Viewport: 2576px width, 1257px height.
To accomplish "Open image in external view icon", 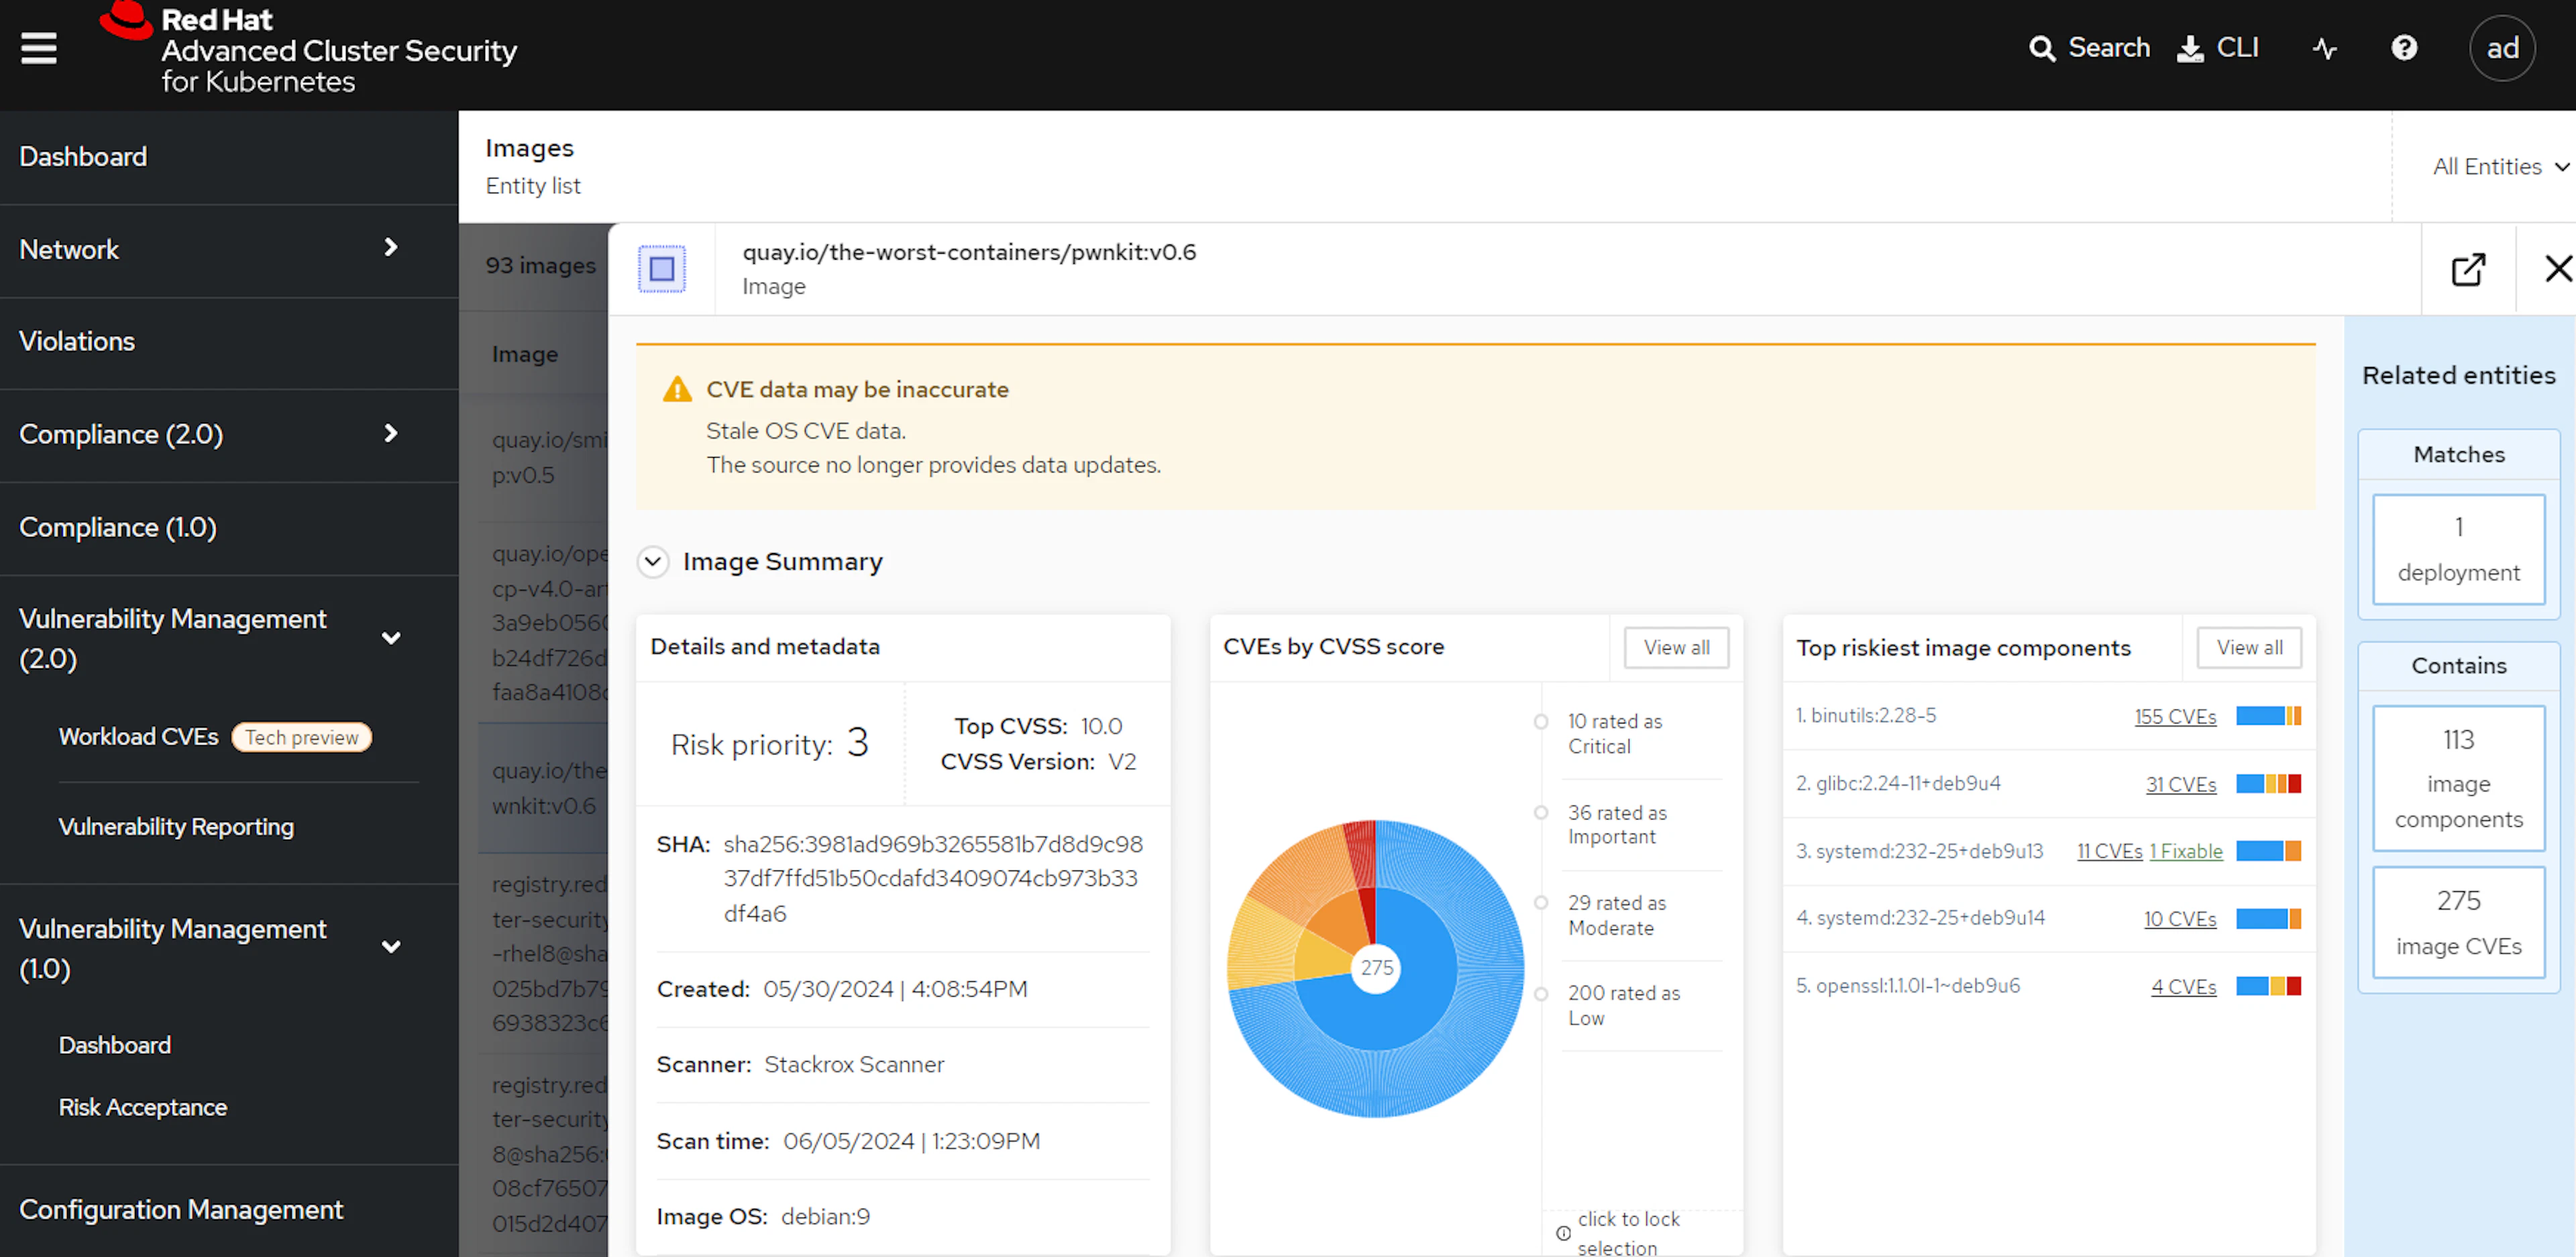I will point(2467,269).
